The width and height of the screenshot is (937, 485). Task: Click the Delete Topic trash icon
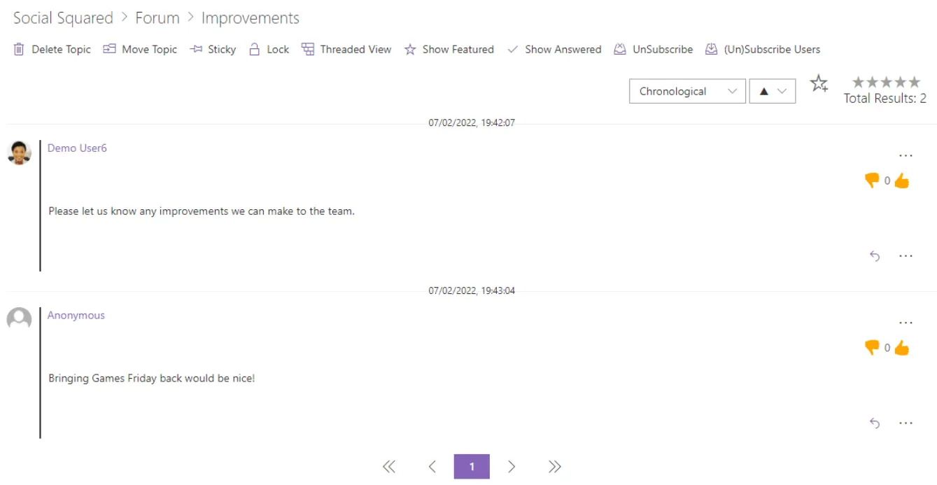point(19,49)
